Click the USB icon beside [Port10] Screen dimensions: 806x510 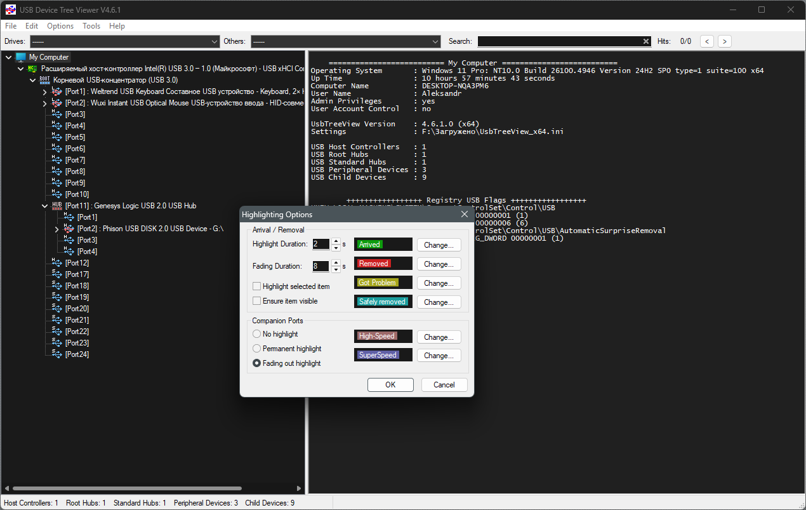point(56,194)
